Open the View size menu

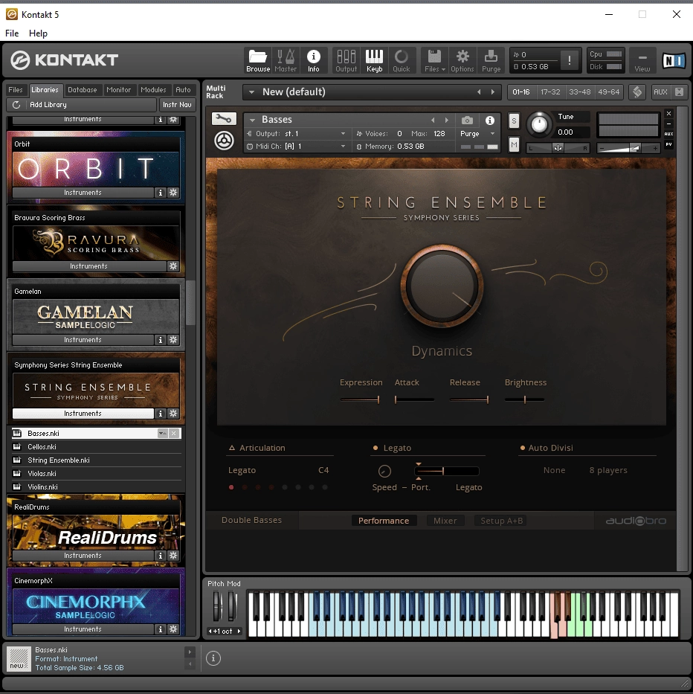[642, 60]
